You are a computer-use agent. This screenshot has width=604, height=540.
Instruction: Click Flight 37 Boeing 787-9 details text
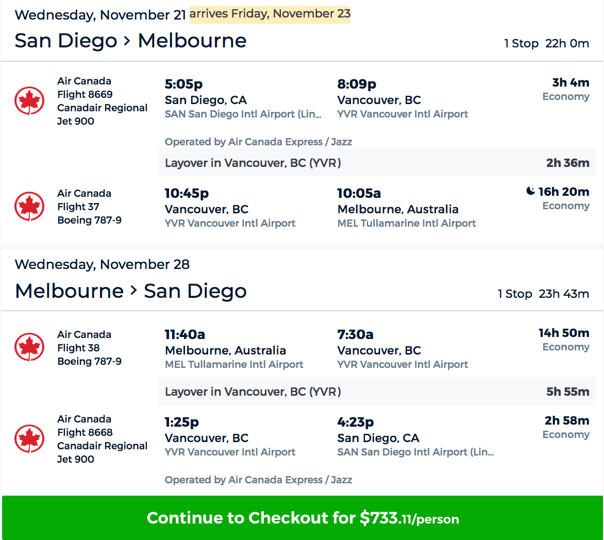click(89, 213)
